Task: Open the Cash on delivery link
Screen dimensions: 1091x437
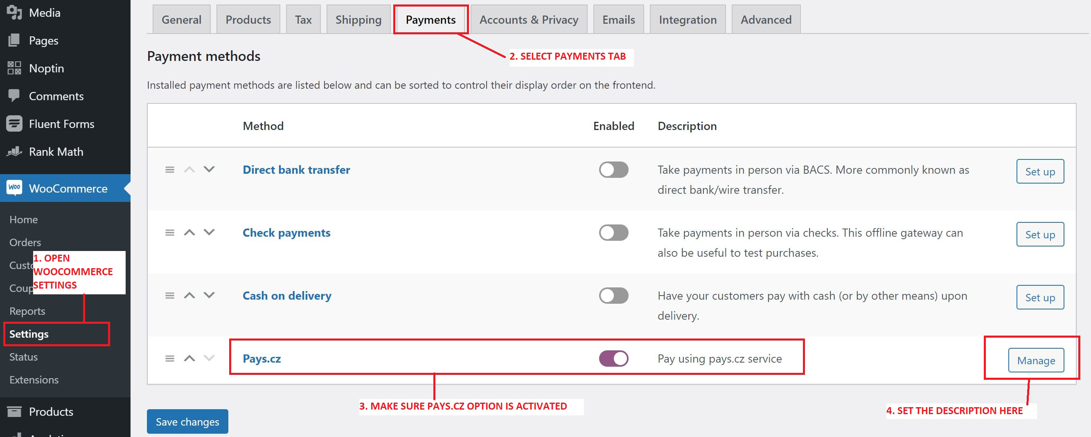Action: 287,296
